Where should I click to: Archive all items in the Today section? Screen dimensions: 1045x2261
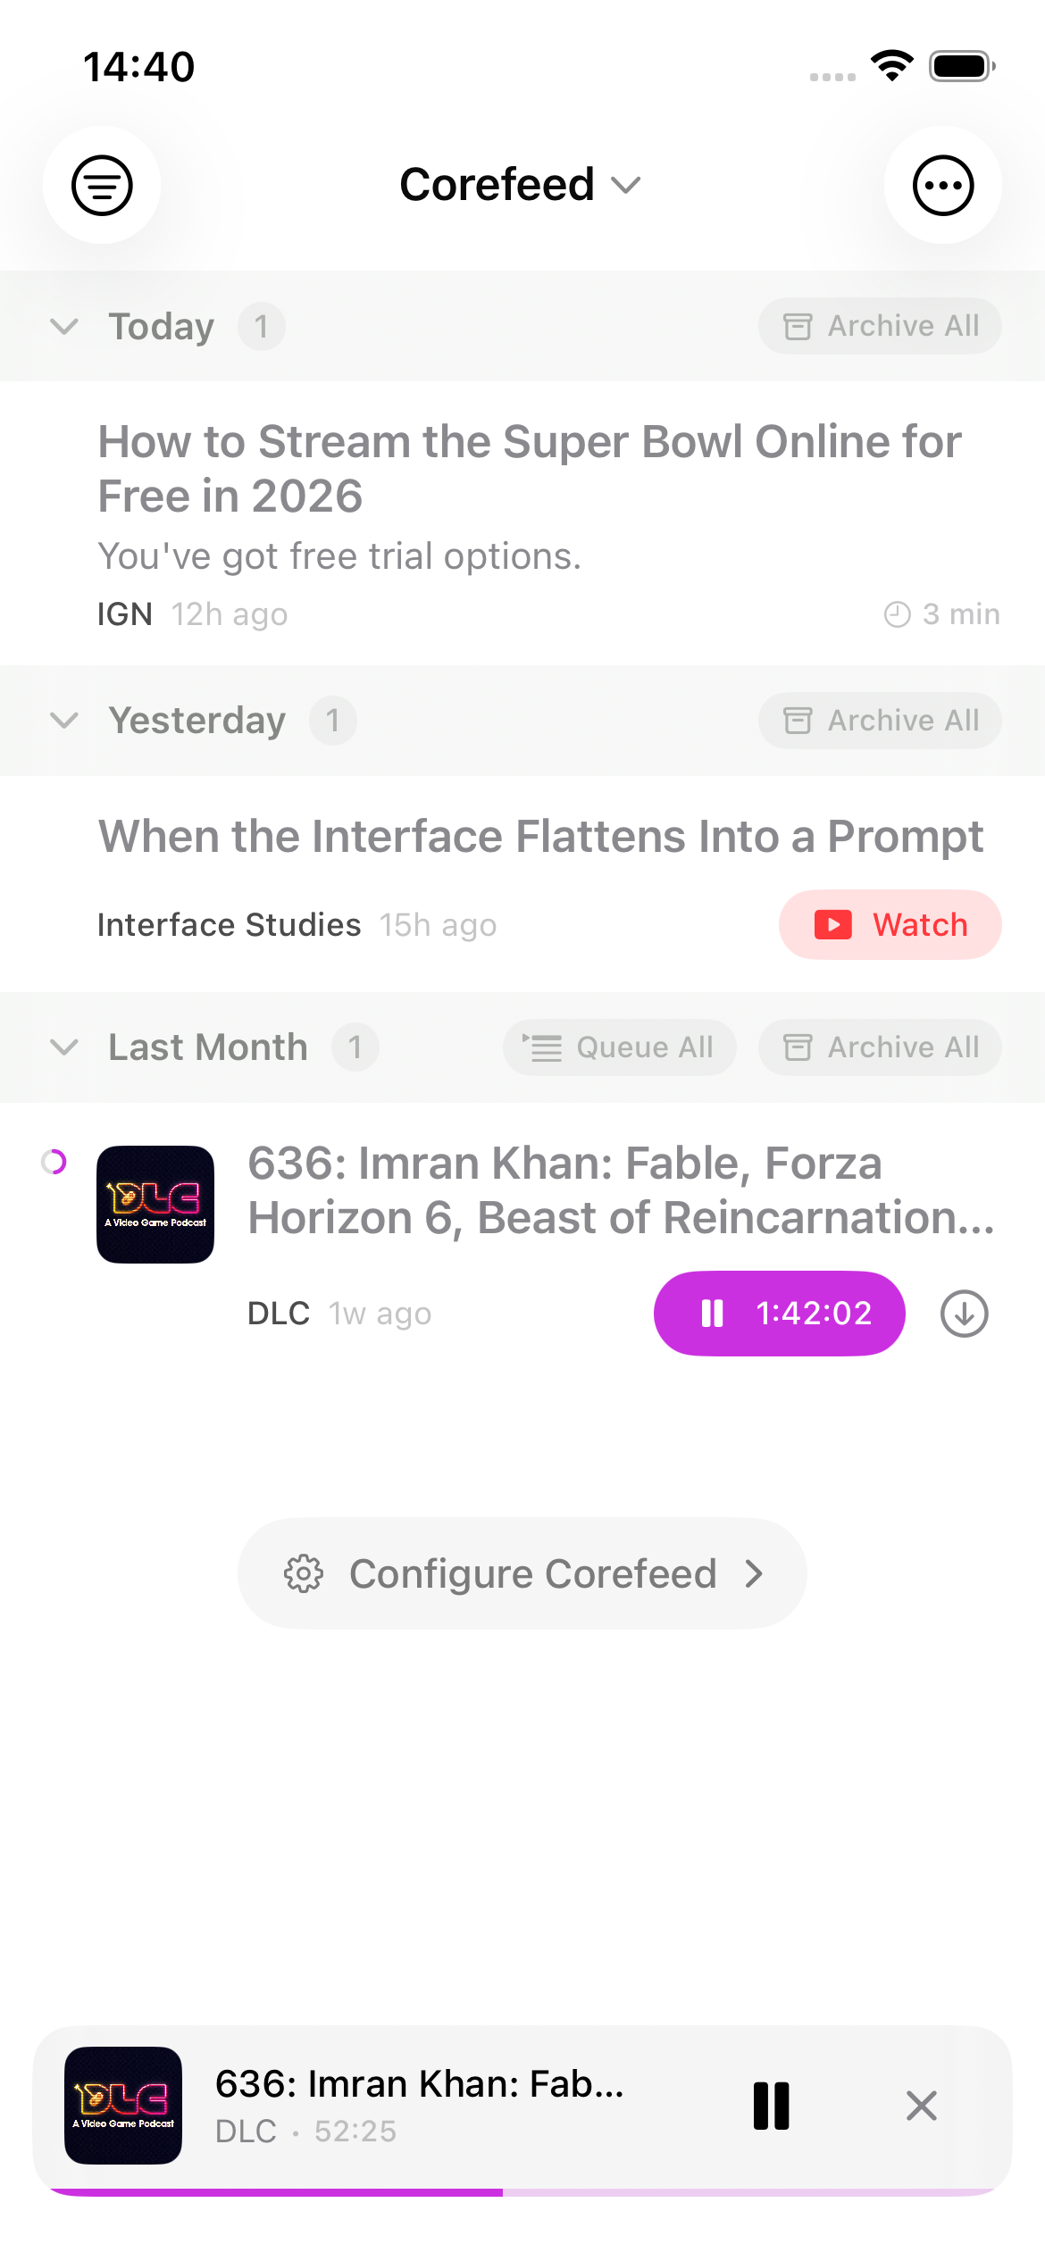click(x=878, y=325)
